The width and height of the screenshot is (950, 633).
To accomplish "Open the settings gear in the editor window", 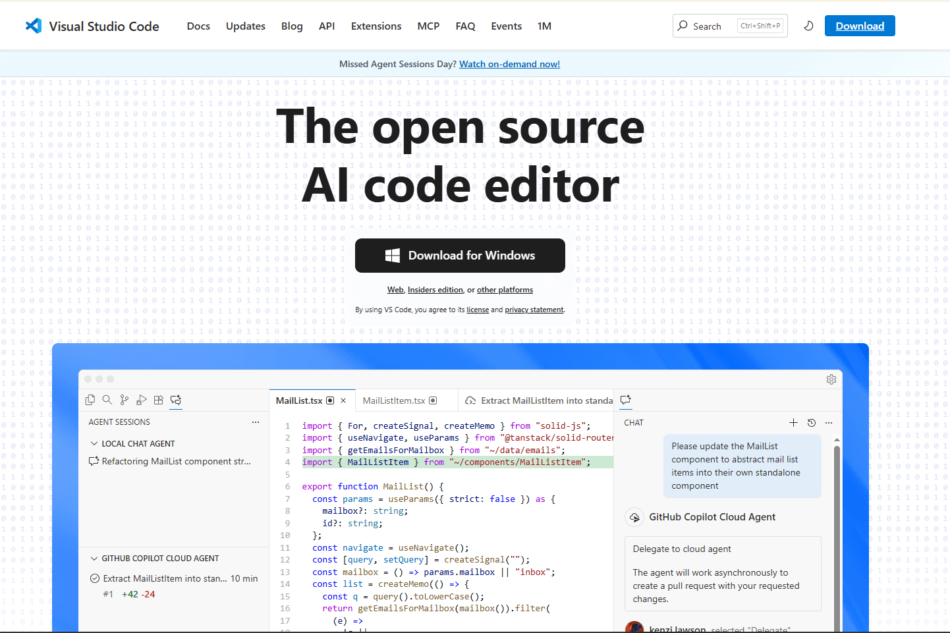I will click(831, 379).
